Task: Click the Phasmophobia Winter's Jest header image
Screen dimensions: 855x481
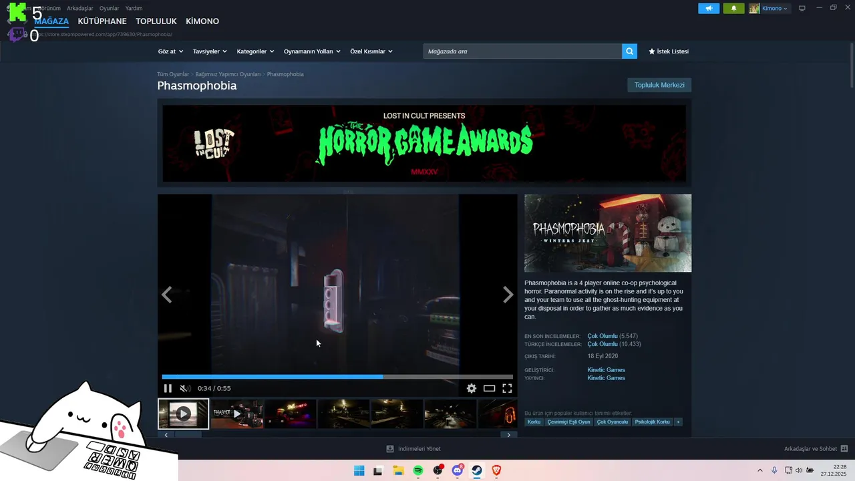Action: click(608, 233)
